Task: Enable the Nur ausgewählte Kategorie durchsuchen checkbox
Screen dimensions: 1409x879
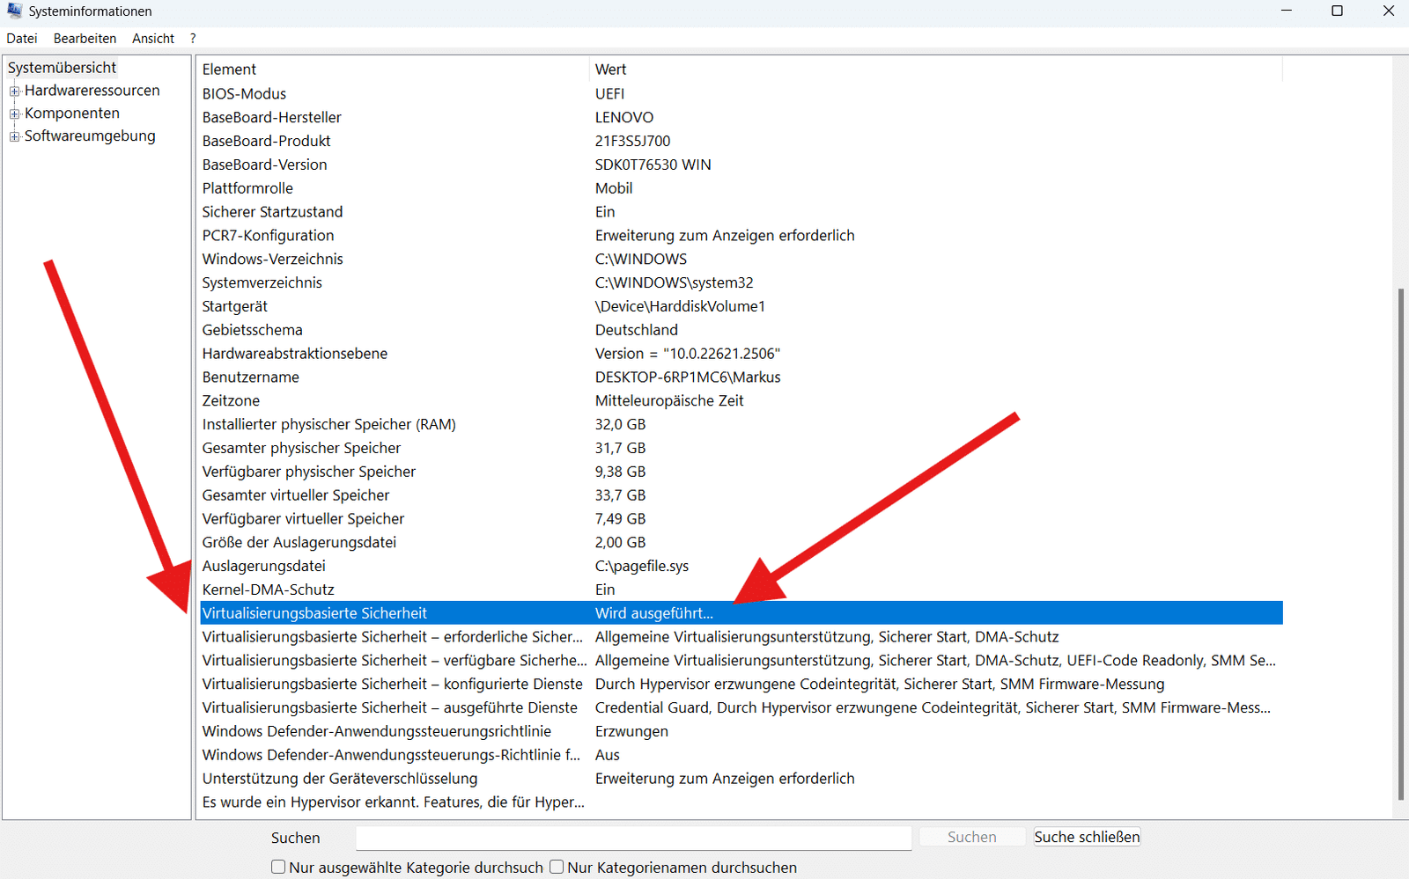Action: [x=277, y=867]
